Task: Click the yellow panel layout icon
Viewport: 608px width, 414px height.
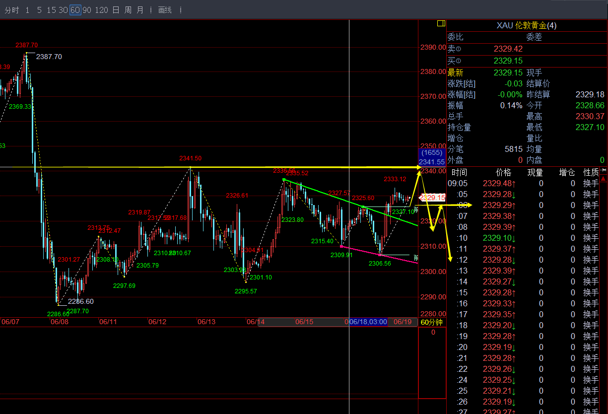Action: (x=441, y=24)
